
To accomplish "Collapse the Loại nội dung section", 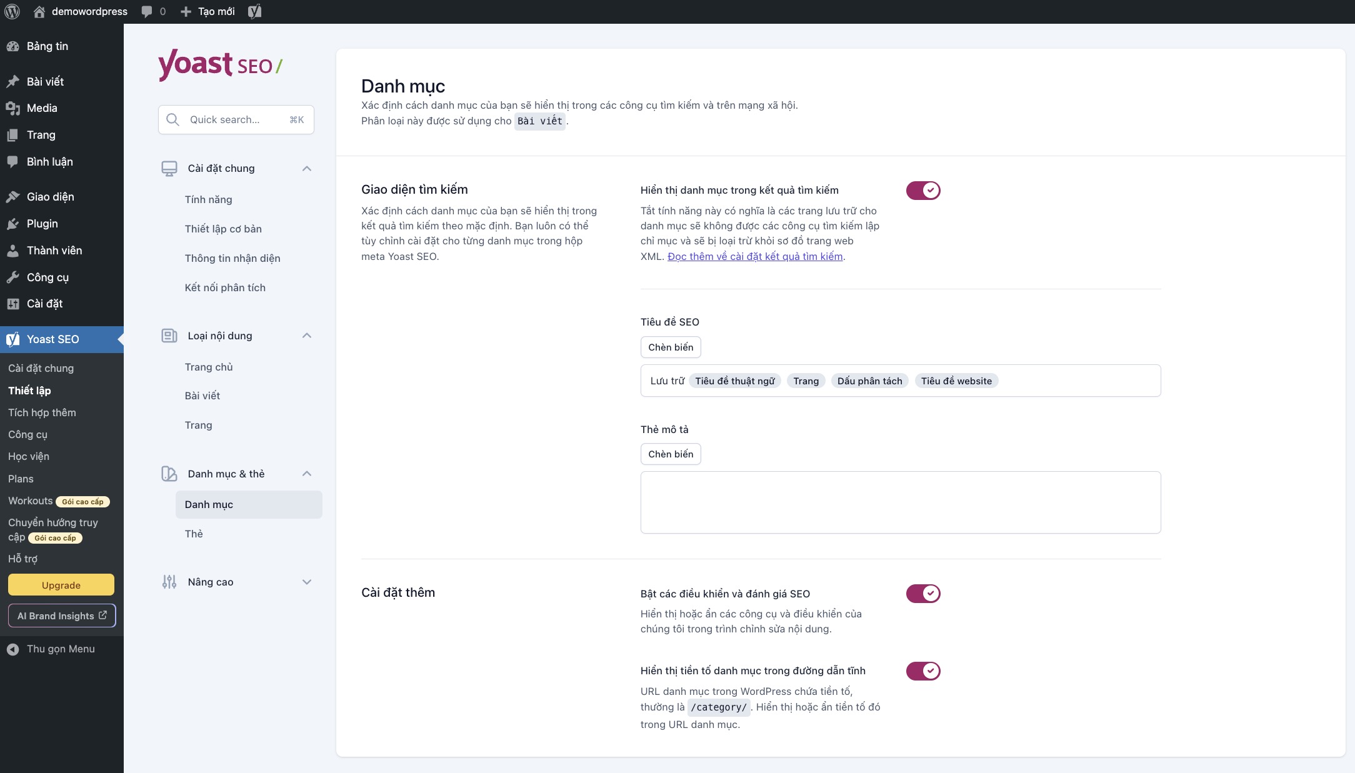I will tap(306, 336).
